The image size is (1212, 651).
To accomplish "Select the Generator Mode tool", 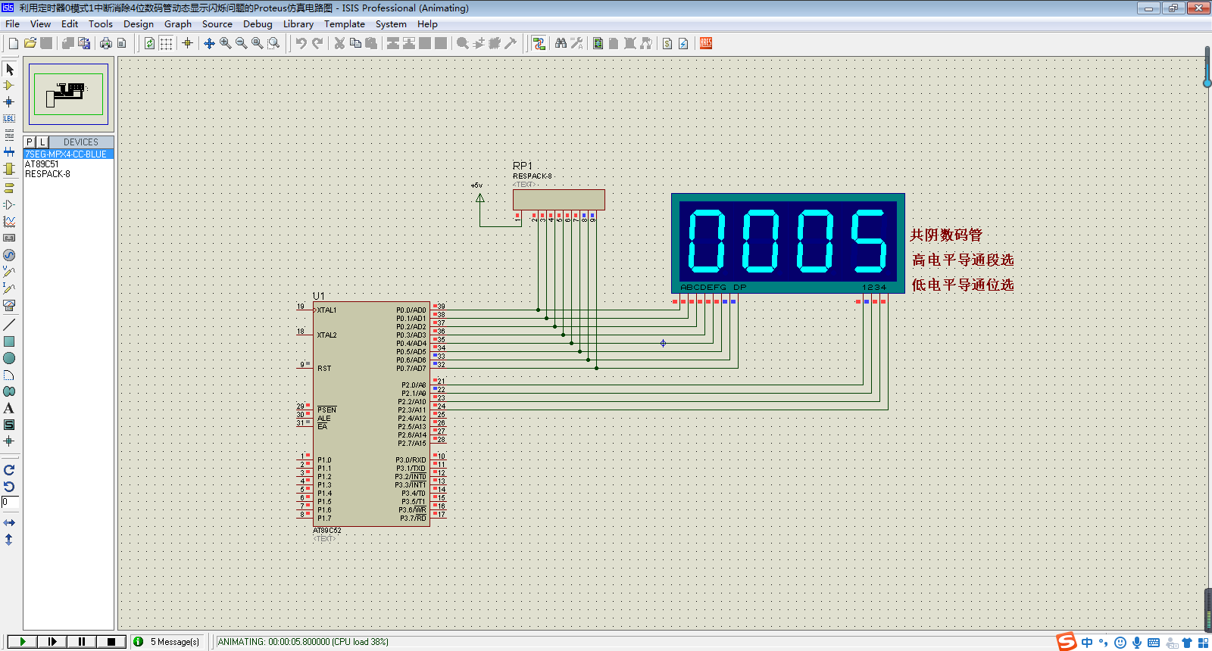I will 9,255.
